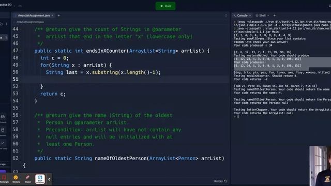Click the endsInXCounter method name
This screenshot has width=331, height=186.
coord(106,51)
